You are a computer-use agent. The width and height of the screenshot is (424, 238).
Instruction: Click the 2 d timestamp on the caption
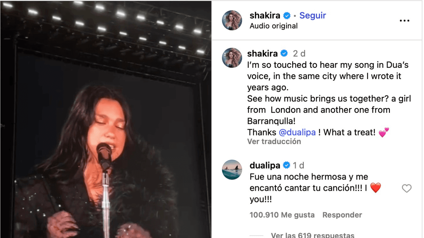[299, 54]
